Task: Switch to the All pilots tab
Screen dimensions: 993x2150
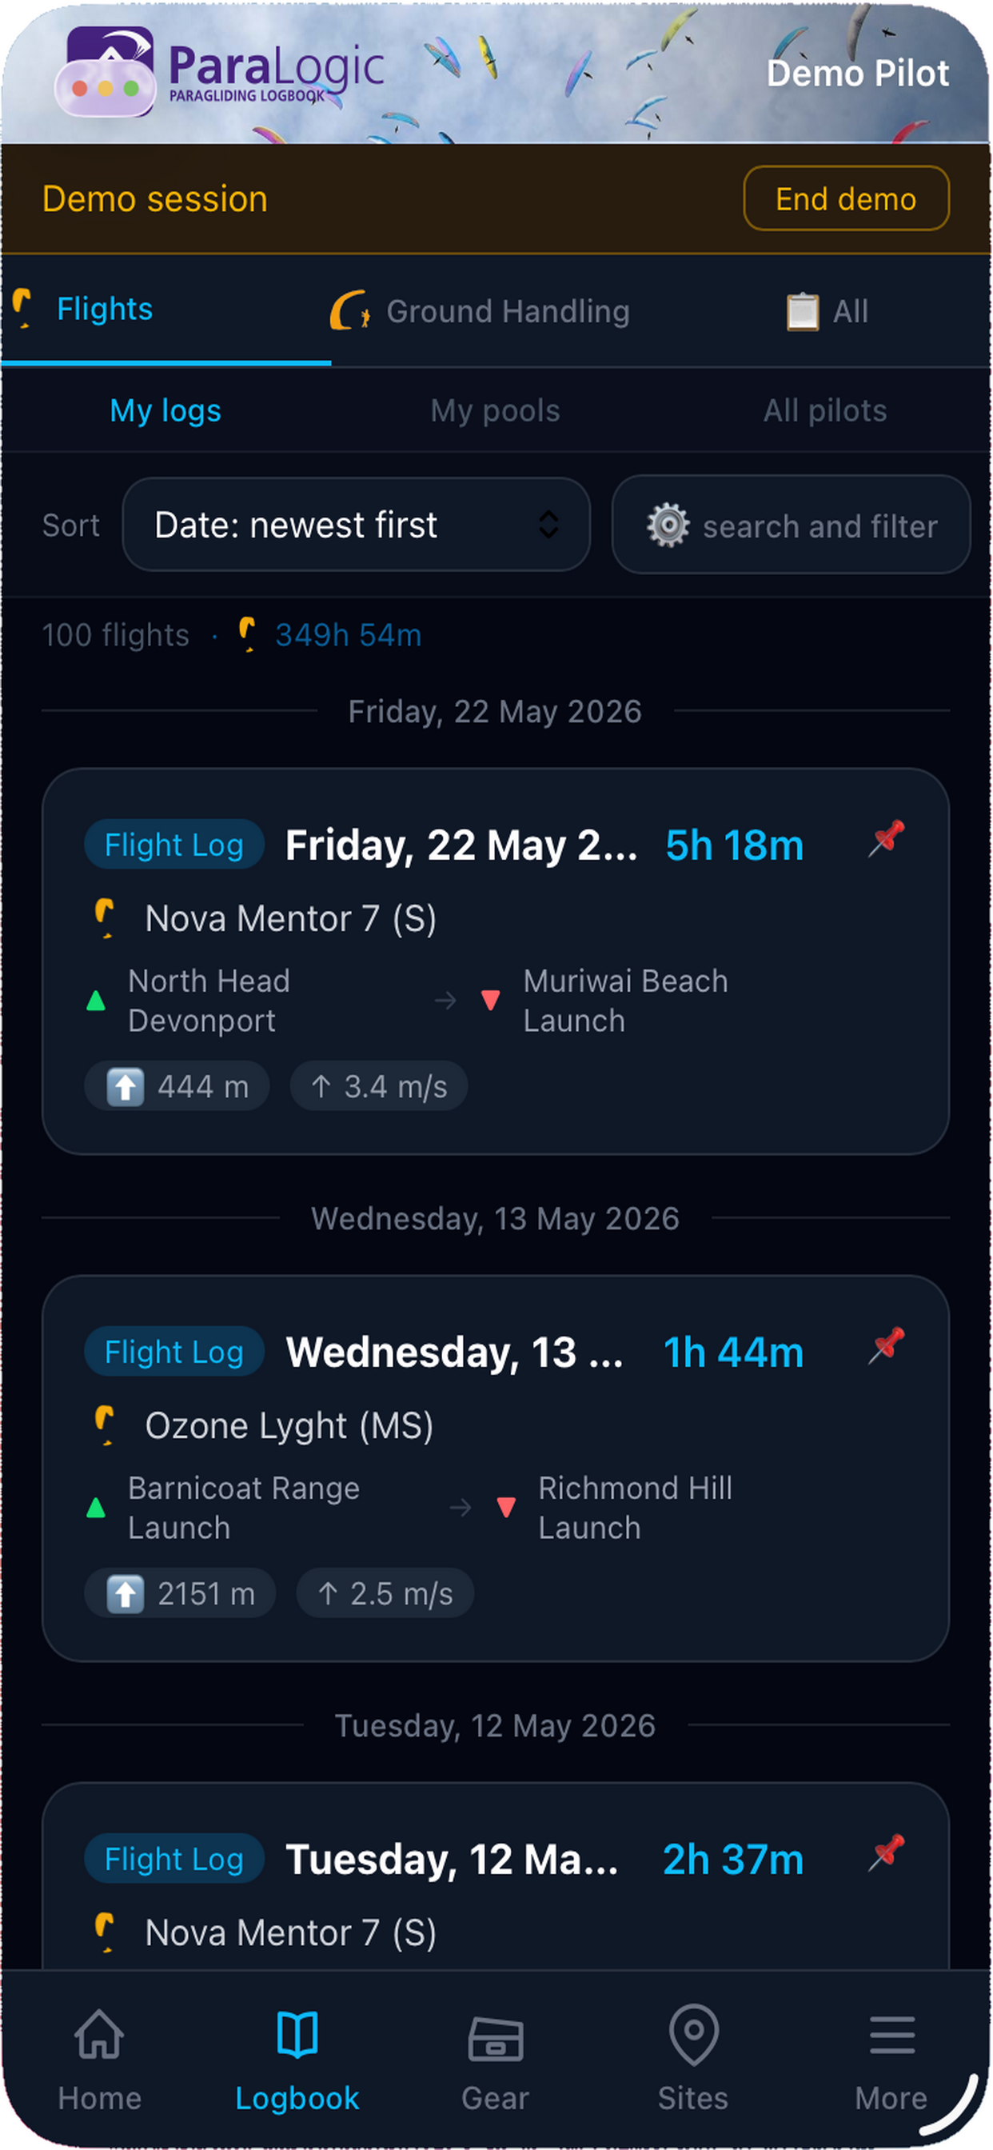Action: (x=824, y=410)
